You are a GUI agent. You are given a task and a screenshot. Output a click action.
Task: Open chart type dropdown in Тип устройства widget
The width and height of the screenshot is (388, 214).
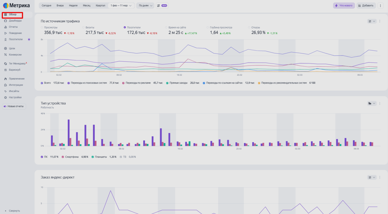coord(372,103)
